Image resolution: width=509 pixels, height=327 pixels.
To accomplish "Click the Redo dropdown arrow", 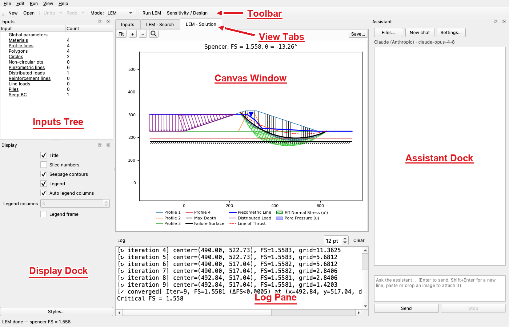I will tap(83, 13).
